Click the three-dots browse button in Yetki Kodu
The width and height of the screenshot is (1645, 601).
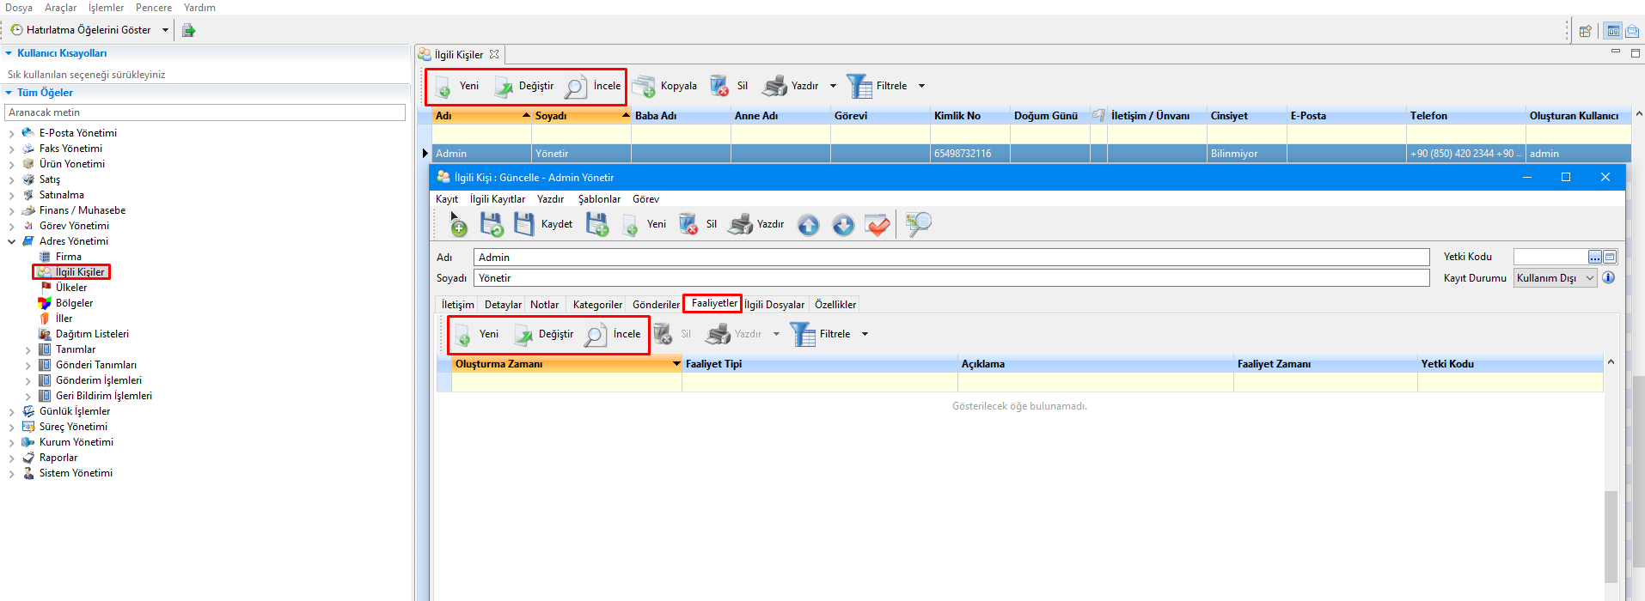click(x=1594, y=257)
